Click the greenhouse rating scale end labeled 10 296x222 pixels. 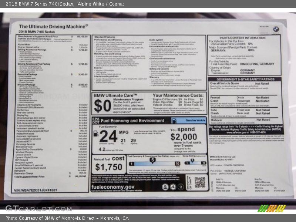tap(178, 164)
